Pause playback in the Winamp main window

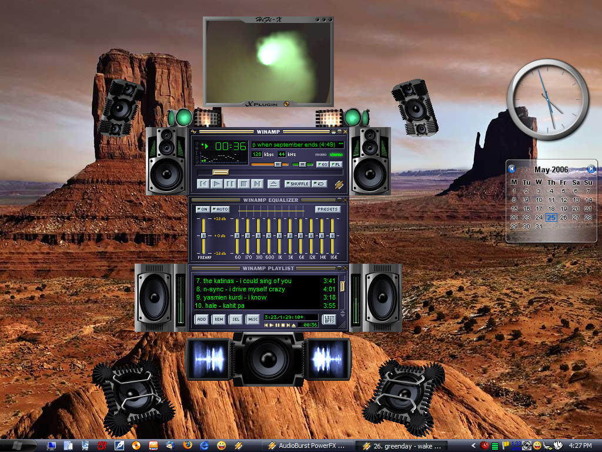coord(230,184)
